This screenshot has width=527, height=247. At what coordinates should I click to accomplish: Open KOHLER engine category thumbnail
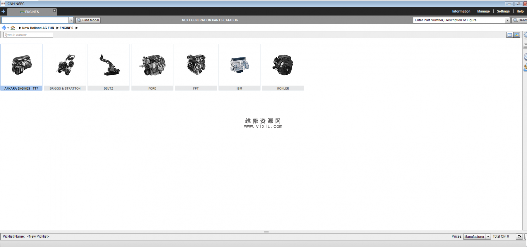pos(283,65)
